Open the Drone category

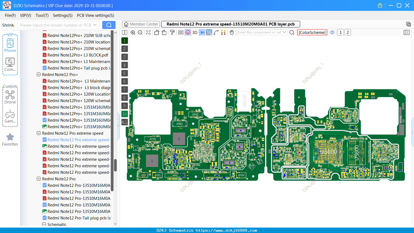pos(10,97)
